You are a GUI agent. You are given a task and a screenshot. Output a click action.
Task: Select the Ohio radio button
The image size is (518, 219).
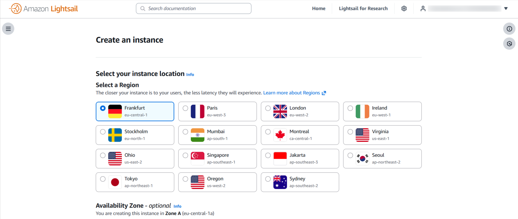click(103, 155)
